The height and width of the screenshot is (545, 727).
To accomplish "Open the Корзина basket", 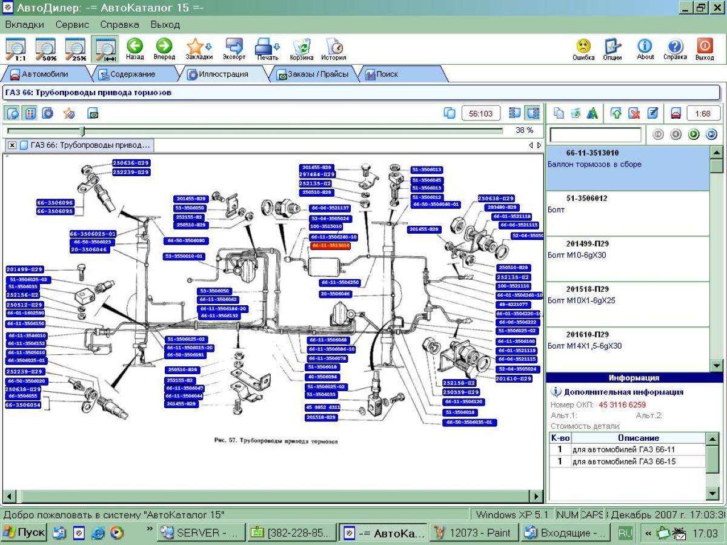I will [x=302, y=49].
